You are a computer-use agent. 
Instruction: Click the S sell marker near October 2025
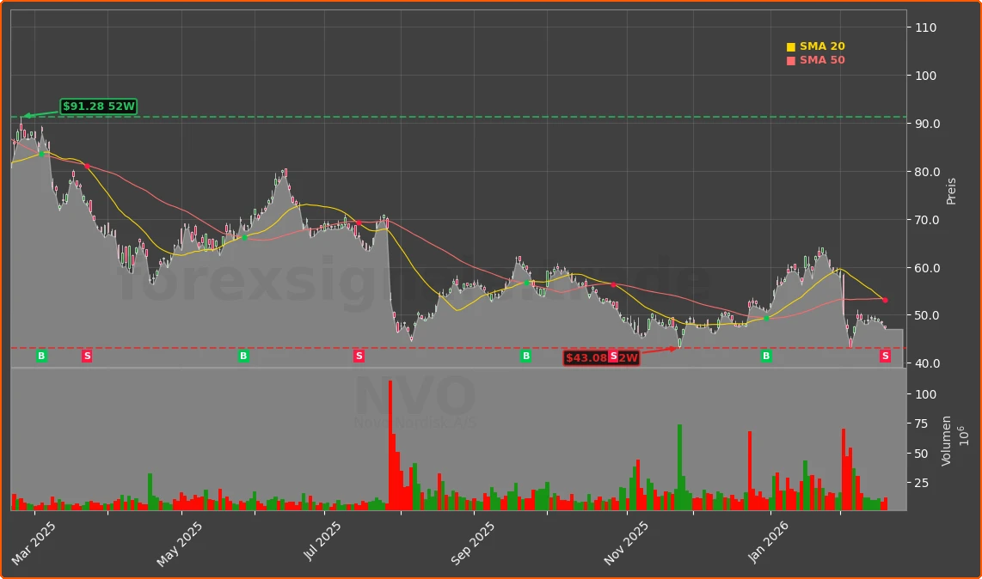[x=614, y=356]
